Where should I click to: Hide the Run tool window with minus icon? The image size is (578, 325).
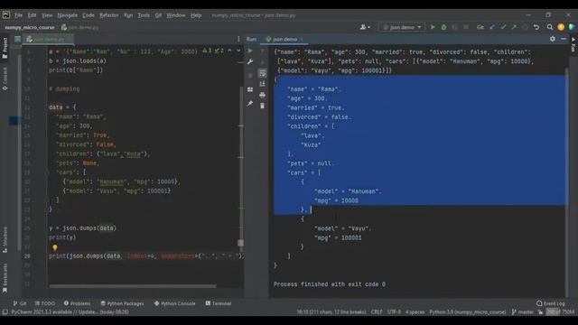pos(564,39)
